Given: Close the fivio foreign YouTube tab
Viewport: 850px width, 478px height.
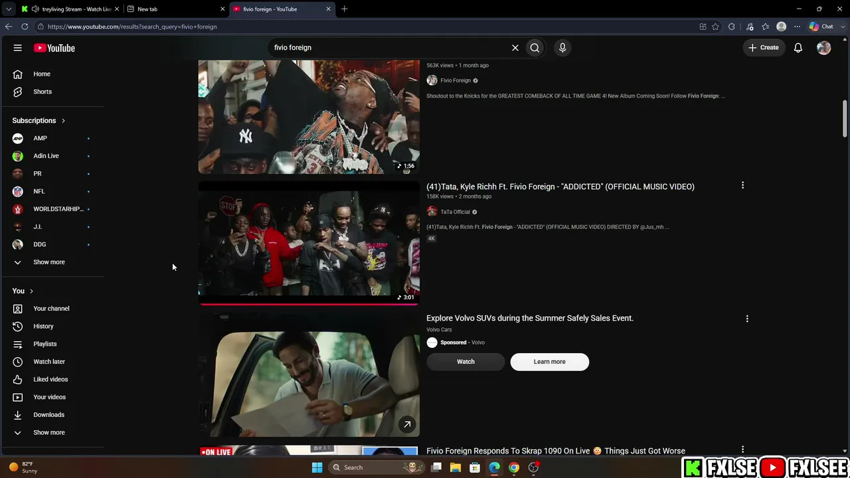Looking at the screenshot, I should tap(328, 9).
